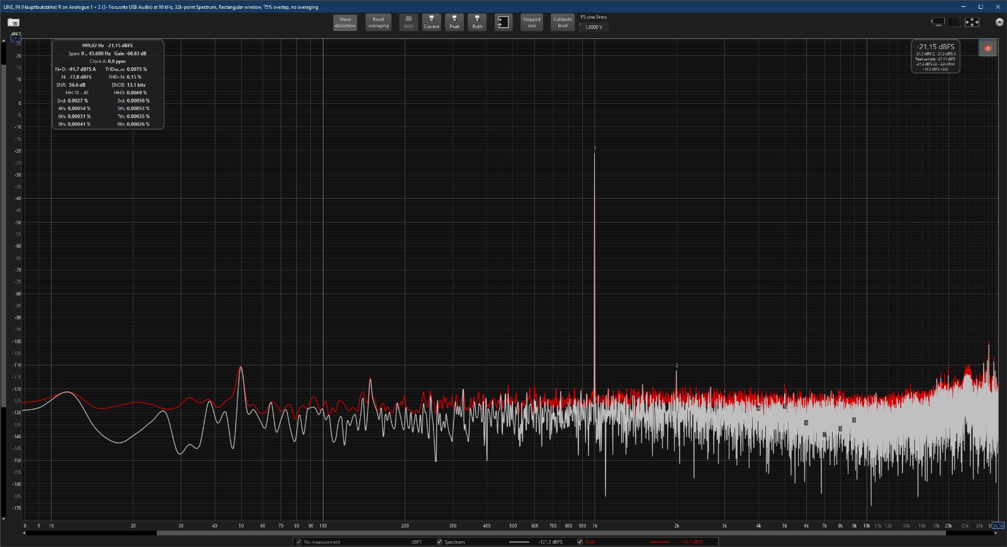The height and width of the screenshot is (547, 1007).
Task: Click the red record button
Action: (x=987, y=48)
